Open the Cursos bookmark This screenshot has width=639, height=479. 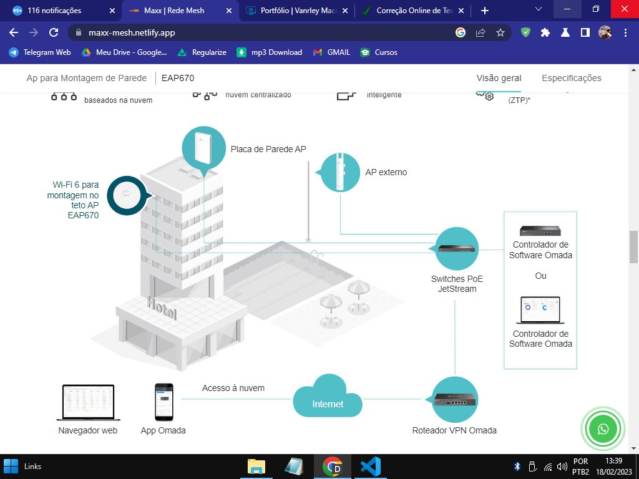[379, 52]
